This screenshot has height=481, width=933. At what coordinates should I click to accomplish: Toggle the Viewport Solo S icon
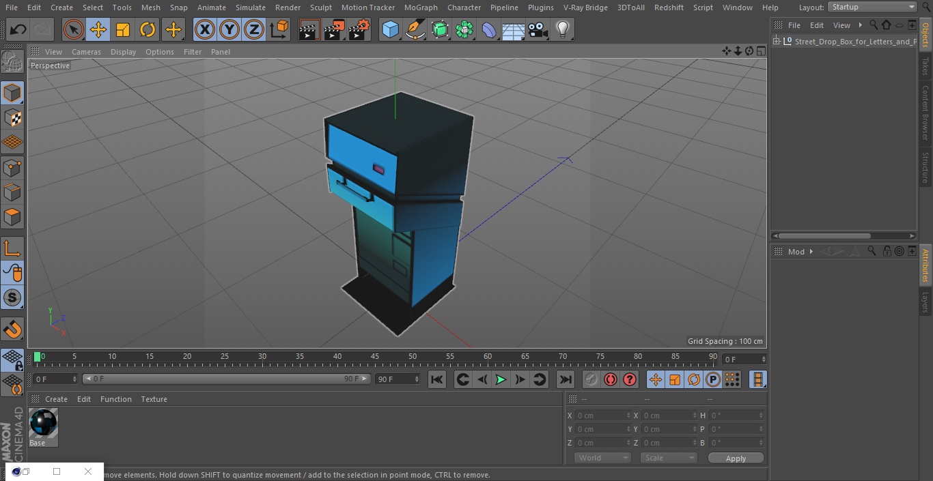pyautogui.click(x=12, y=297)
